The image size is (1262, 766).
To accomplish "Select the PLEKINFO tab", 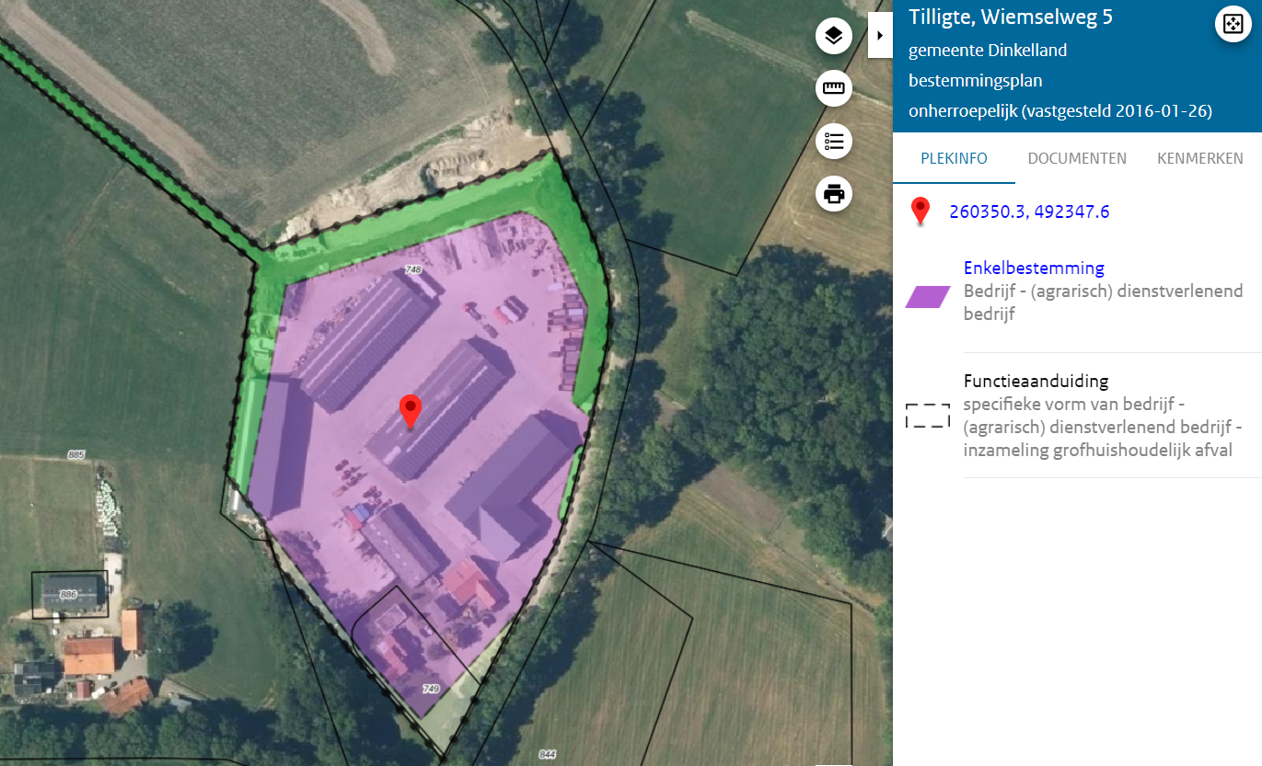I will click(953, 158).
